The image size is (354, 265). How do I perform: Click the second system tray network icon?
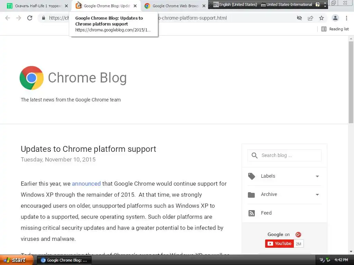tap(328, 260)
